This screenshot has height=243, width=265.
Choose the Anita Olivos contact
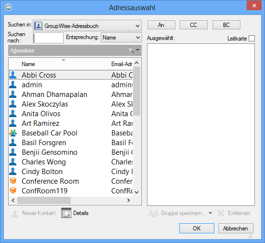(x=71, y=113)
